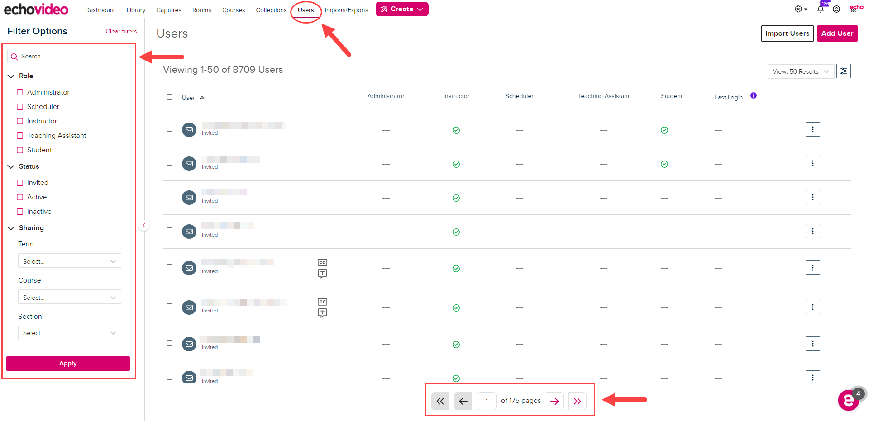Click transcript icon in fifth user row
Image resolution: width=869 pixels, height=421 pixels.
click(322, 274)
